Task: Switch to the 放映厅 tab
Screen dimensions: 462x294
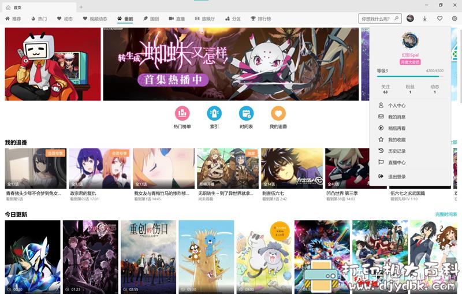Action: pyautogui.click(x=205, y=18)
